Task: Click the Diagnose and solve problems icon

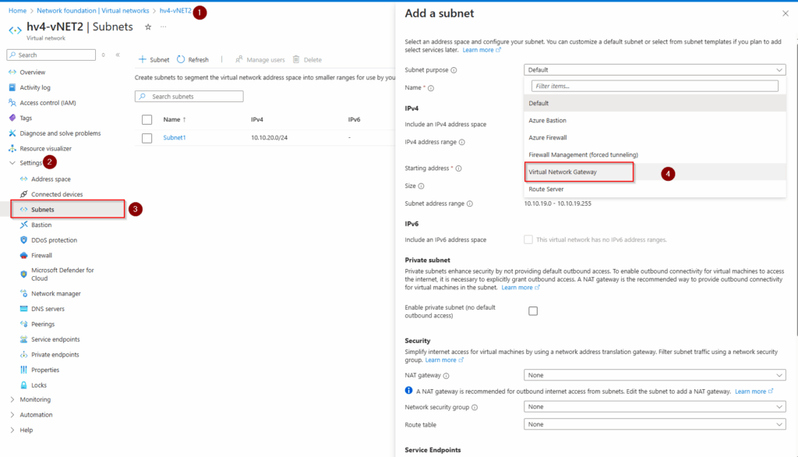Action: [x=12, y=133]
